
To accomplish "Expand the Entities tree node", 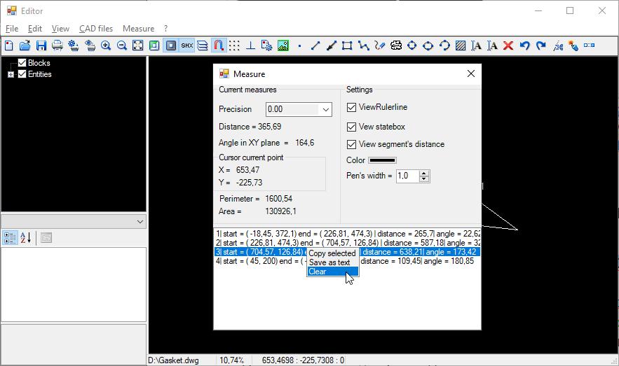I will pos(11,74).
